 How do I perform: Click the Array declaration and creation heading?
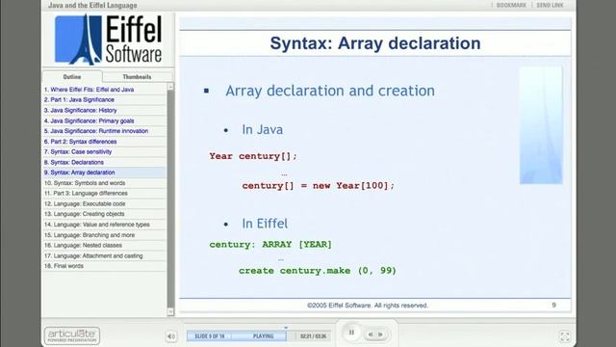(330, 91)
